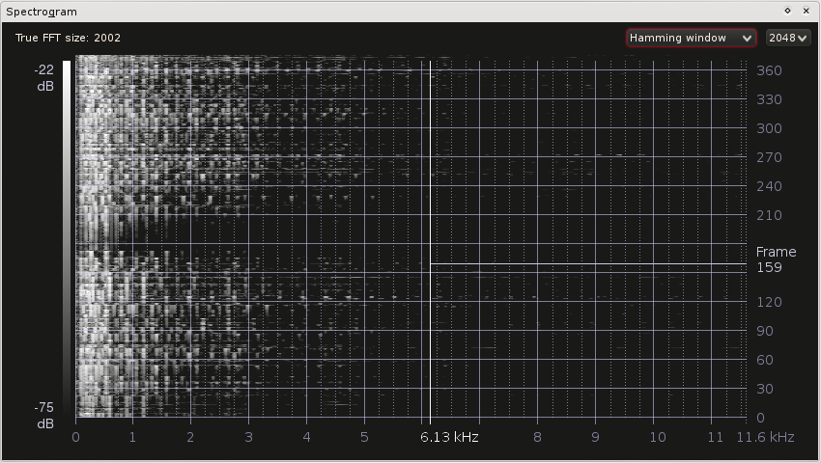The image size is (821, 463).
Task: Click the 60 frame axis label
Action: pyautogui.click(x=764, y=360)
